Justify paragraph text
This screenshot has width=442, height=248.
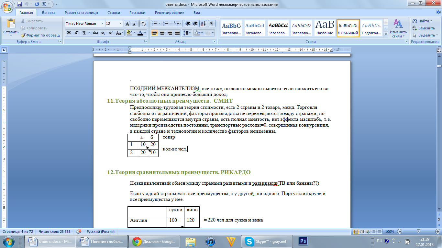(x=177, y=33)
